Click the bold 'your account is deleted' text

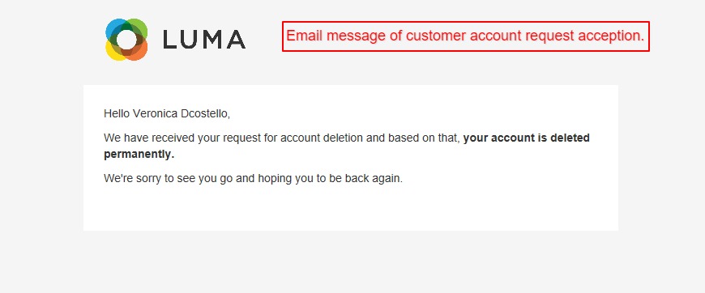526,138
